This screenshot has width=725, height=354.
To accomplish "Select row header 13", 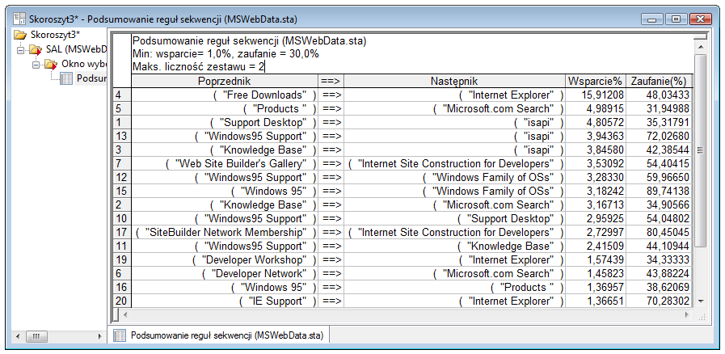I will [x=122, y=137].
